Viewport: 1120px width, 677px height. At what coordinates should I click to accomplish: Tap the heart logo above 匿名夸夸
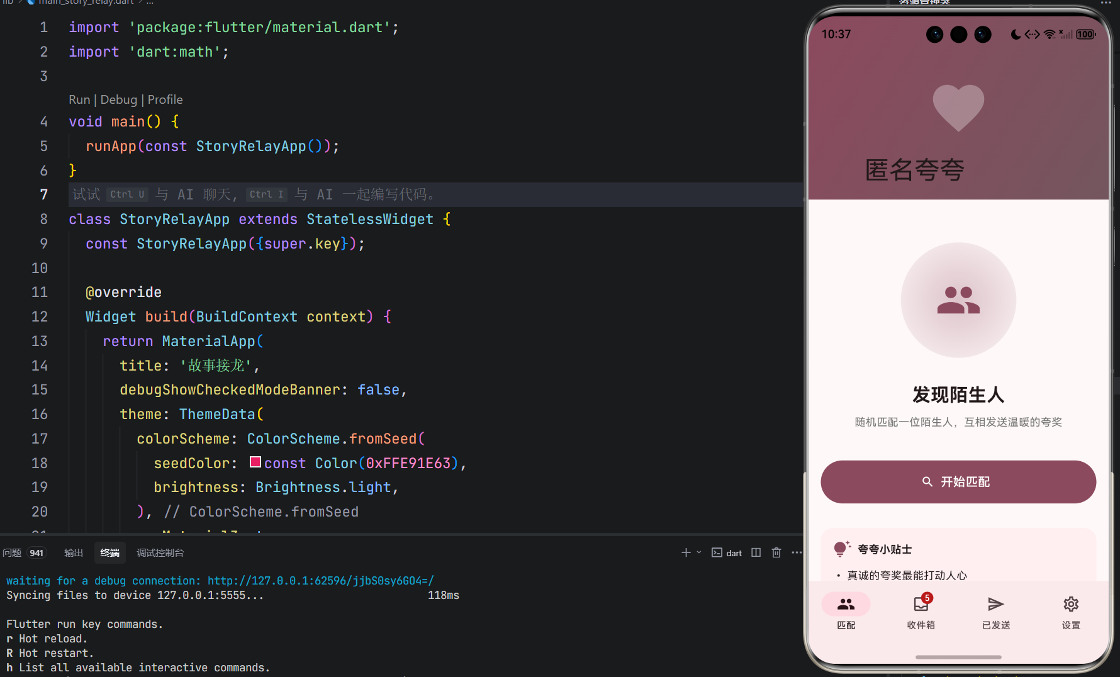pyautogui.click(x=958, y=108)
